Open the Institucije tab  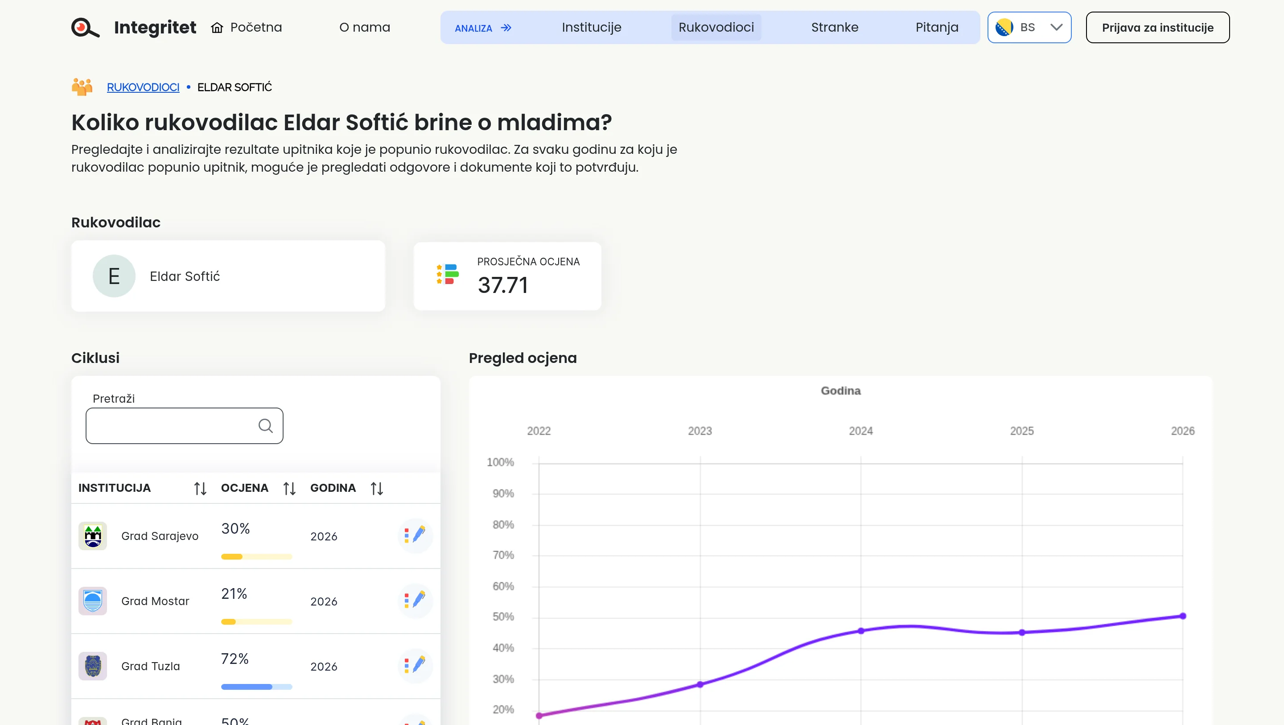592,28
